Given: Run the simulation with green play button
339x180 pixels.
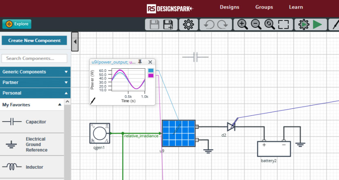Looking at the screenshot, I should [x=317, y=25].
